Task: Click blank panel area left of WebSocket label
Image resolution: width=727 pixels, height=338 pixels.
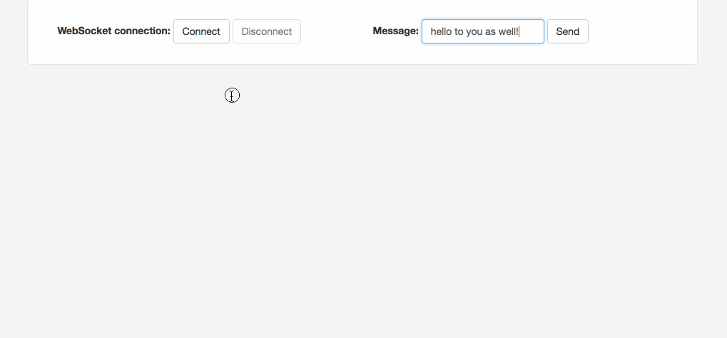Action: pos(42,31)
